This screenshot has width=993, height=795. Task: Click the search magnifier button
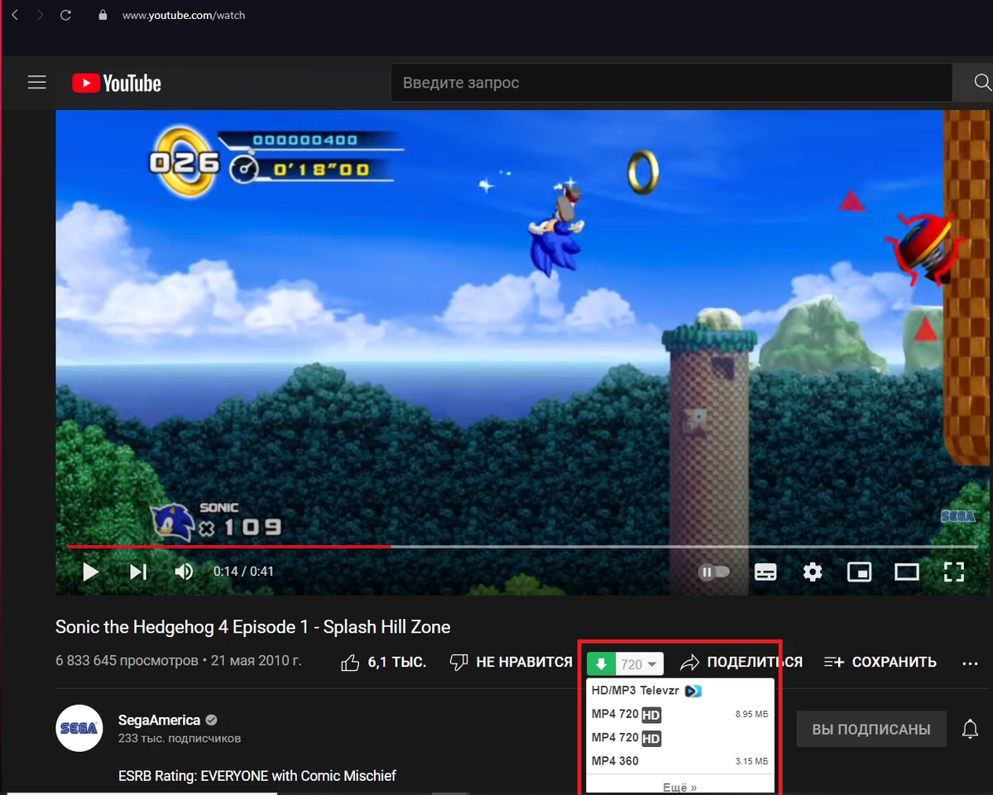click(982, 83)
